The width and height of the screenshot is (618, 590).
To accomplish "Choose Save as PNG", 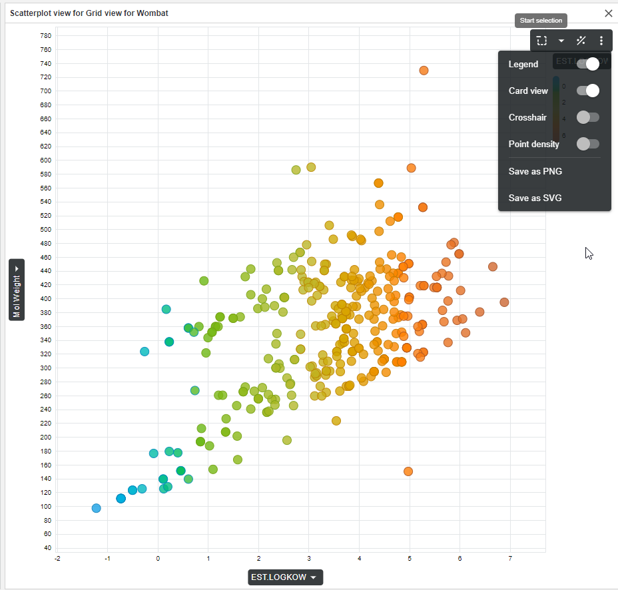I will [x=535, y=171].
